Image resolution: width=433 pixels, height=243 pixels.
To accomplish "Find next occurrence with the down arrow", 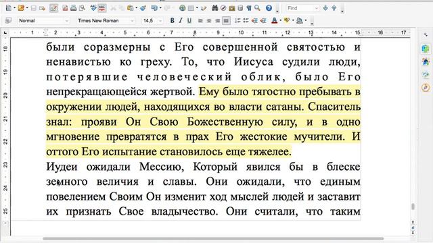I will pos(325,8).
